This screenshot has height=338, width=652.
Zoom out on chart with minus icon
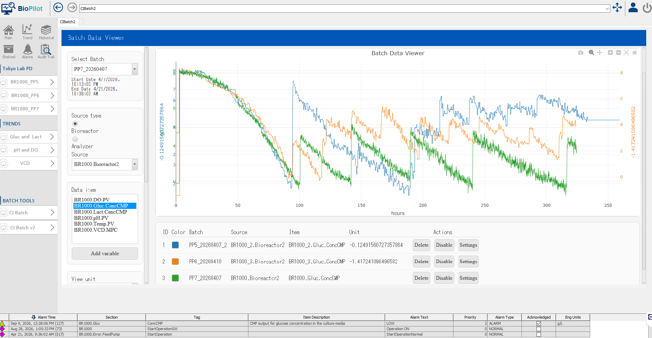(618, 52)
